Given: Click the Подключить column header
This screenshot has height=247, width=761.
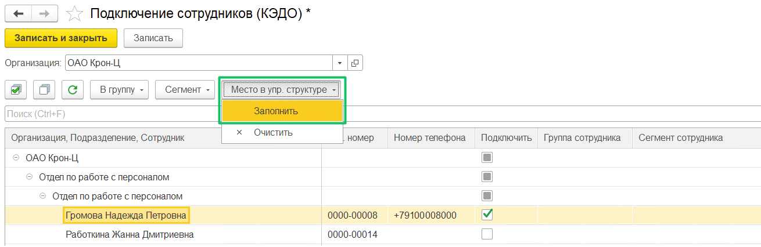Looking at the screenshot, I should [x=506, y=138].
